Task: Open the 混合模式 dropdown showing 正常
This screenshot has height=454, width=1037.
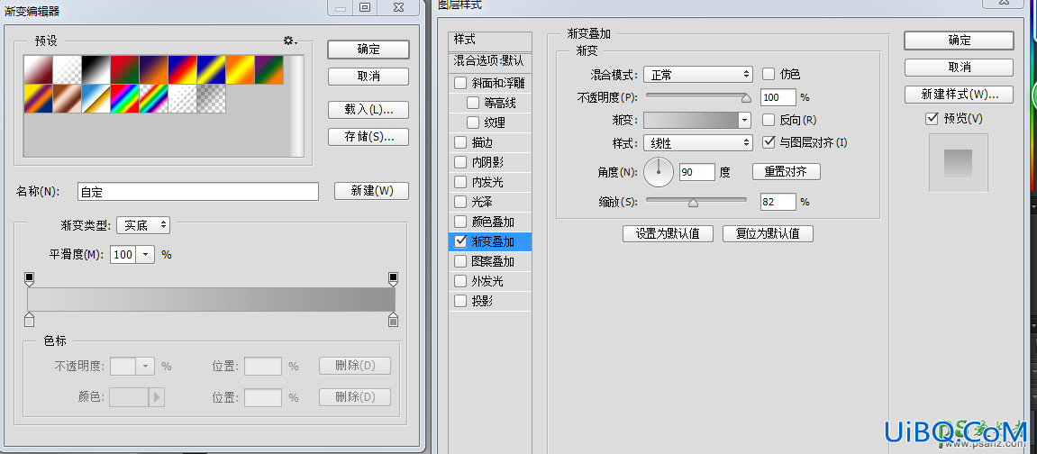Action: point(698,75)
